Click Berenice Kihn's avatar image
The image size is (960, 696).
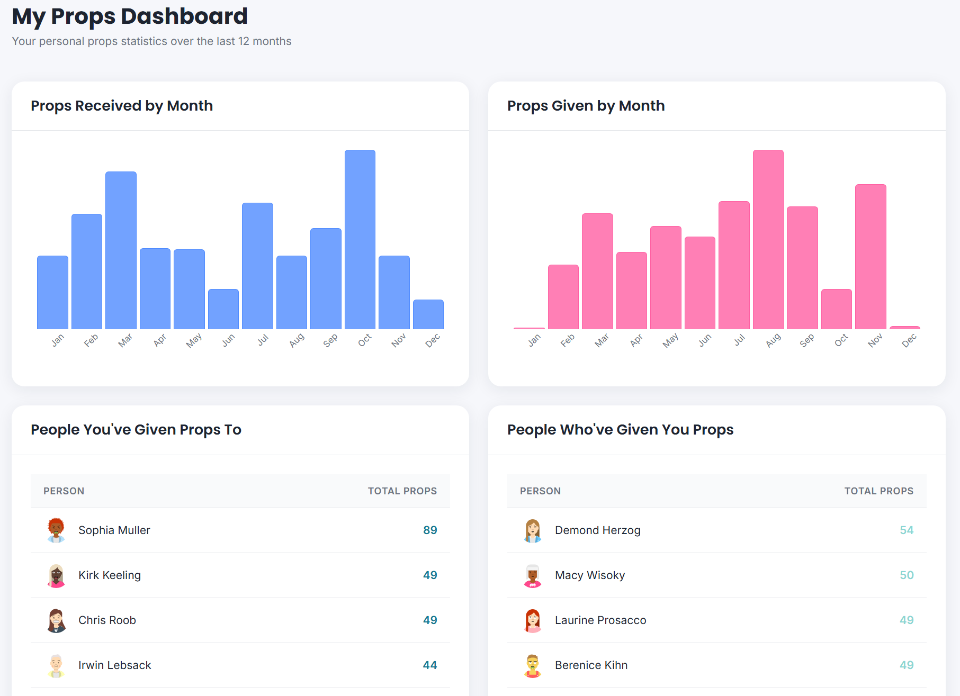pyautogui.click(x=533, y=665)
